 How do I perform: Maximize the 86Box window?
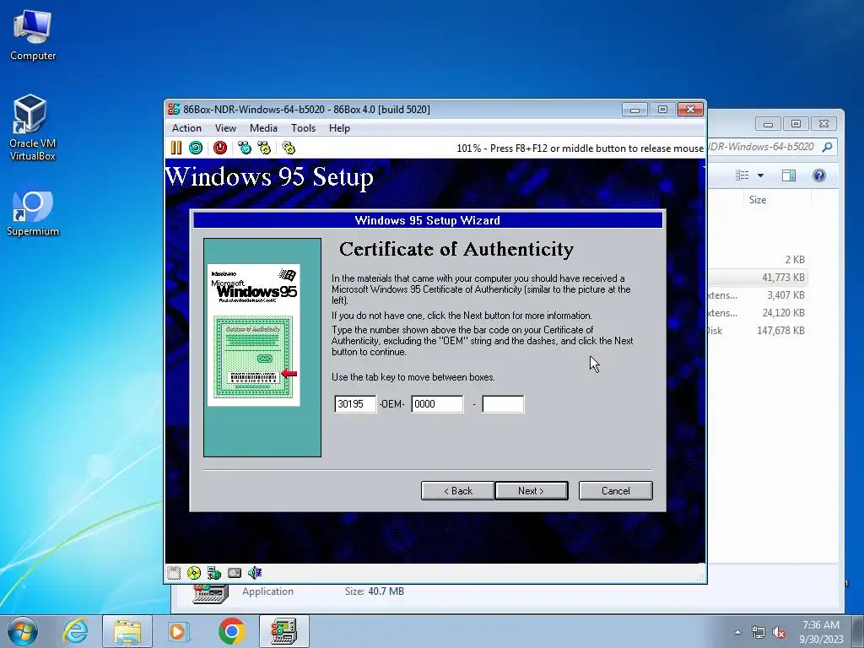tap(662, 110)
